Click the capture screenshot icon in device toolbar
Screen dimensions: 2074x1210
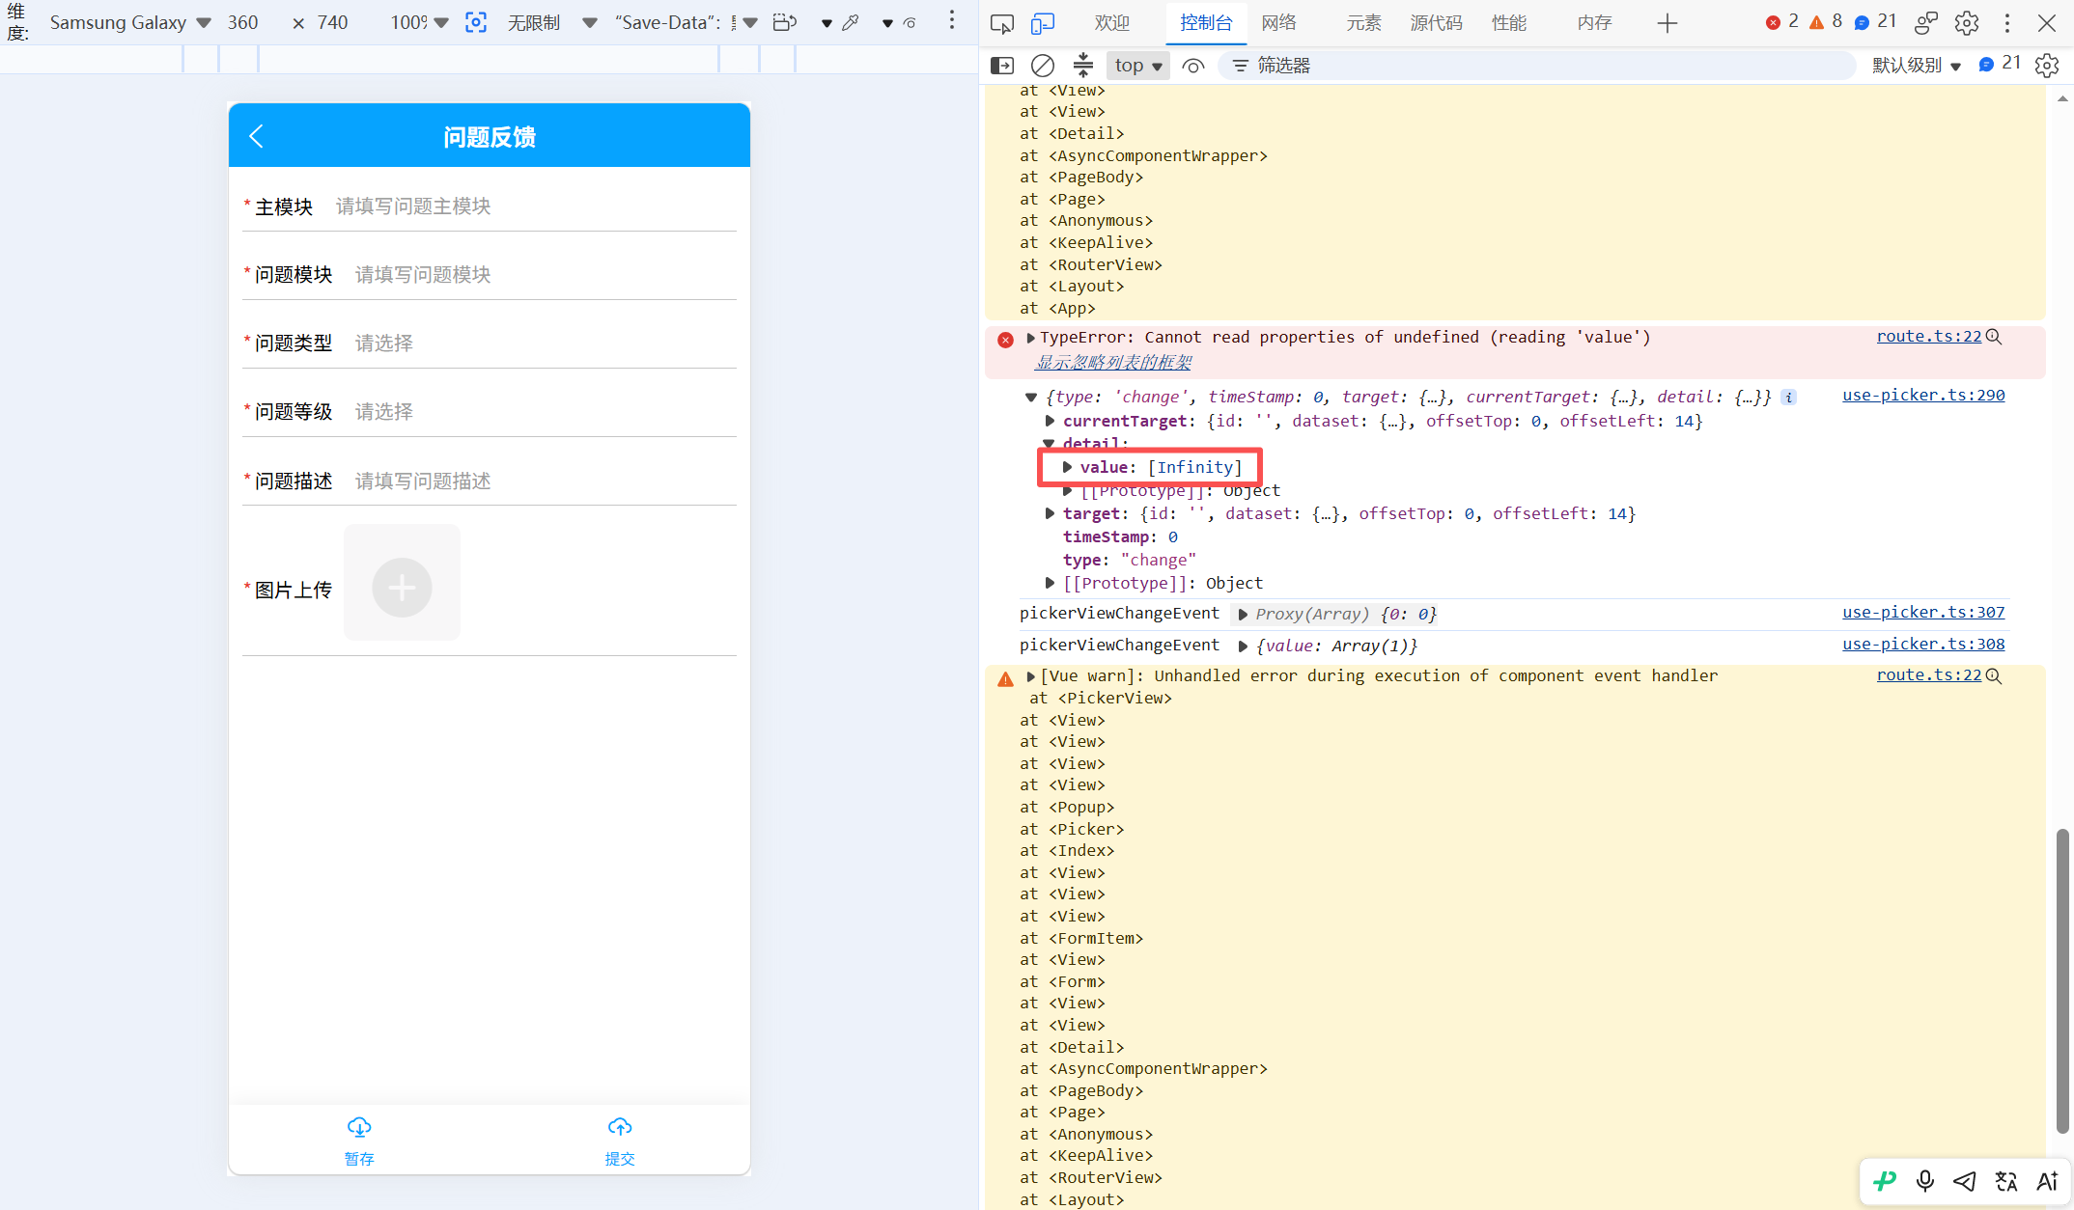pos(476,22)
